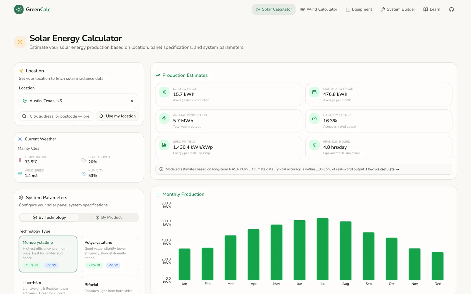Select the By Technology toggle
Screen dimensions: 471x294
(49, 218)
